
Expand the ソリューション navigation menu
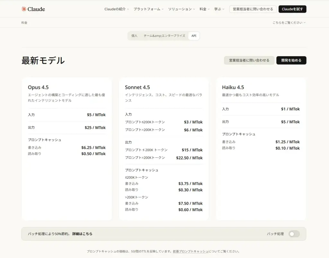(x=182, y=9)
